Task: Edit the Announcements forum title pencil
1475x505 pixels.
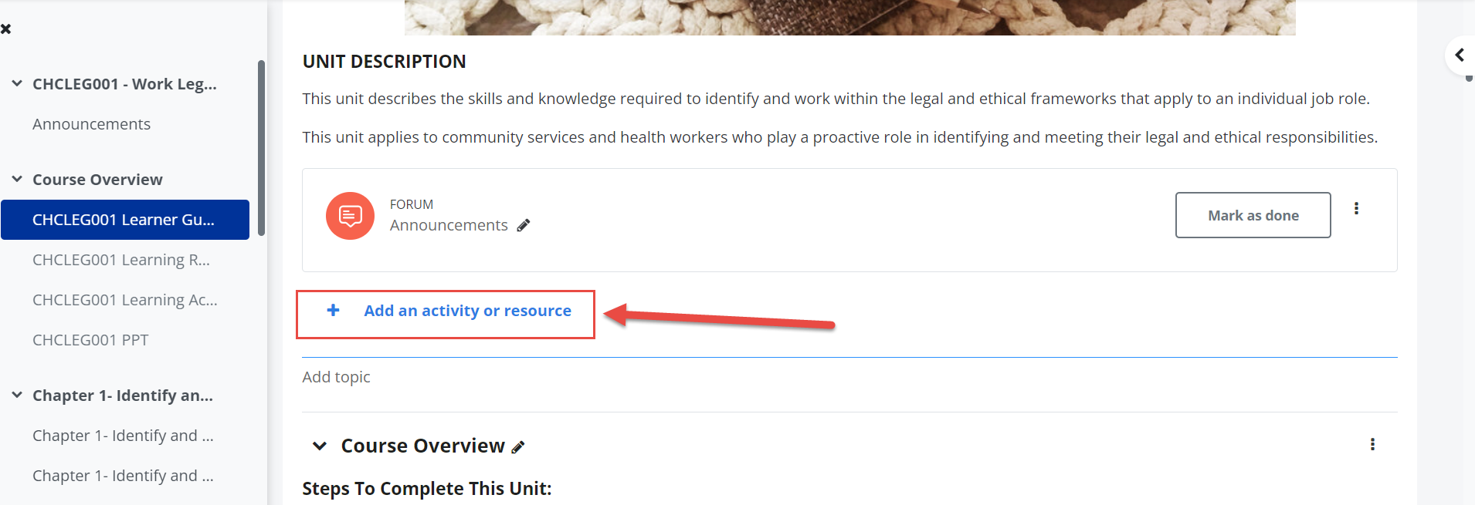Action: [x=524, y=225]
